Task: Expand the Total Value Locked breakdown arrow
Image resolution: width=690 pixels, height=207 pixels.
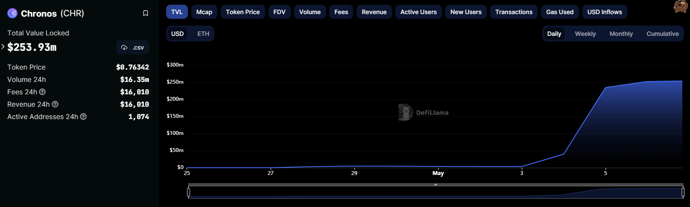Action: click(3, 47)
